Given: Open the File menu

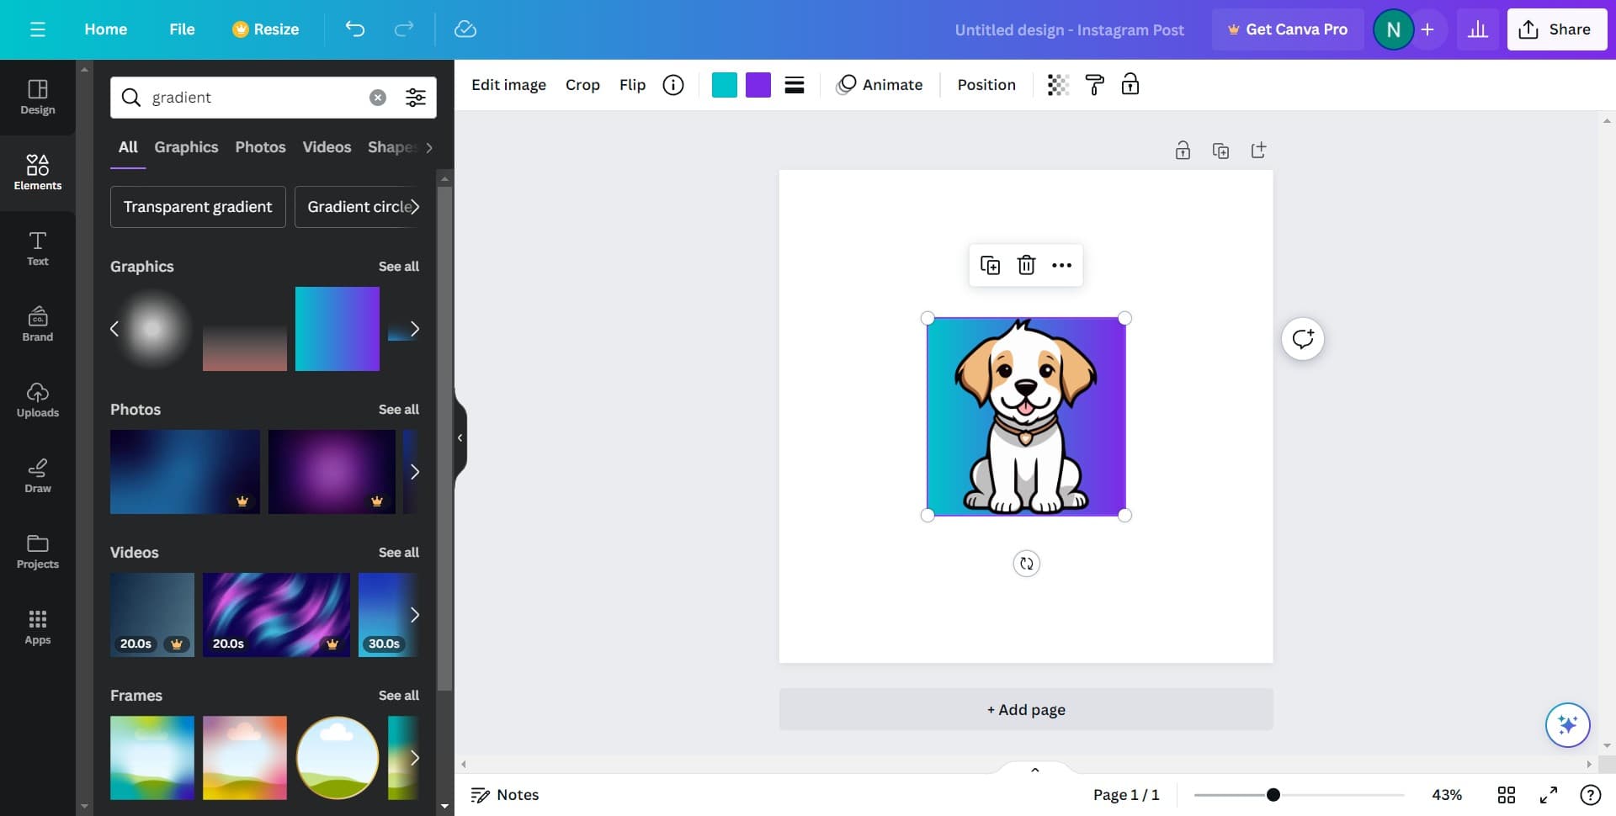Looking at the screenshot, I should coord(182,29).
